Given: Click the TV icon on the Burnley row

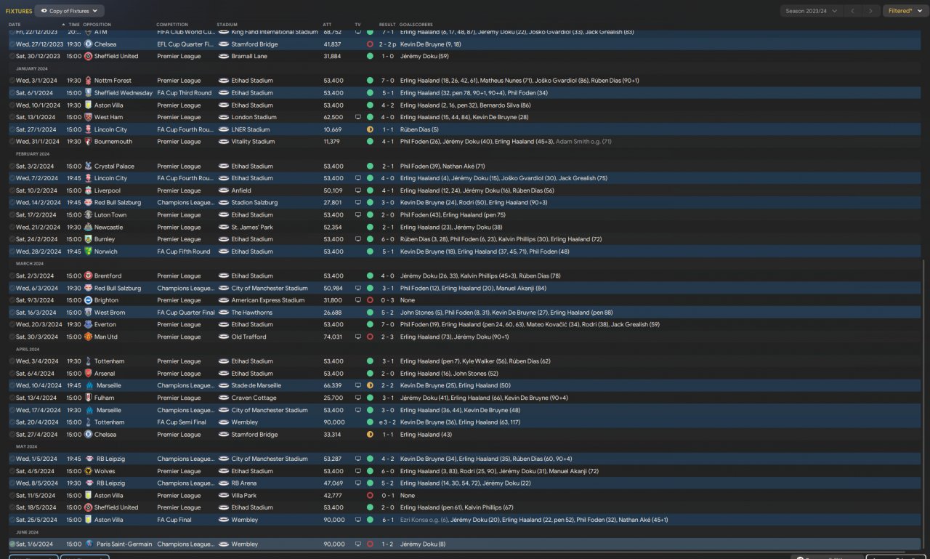Looking at the screenshot, I should pos(357,239).
